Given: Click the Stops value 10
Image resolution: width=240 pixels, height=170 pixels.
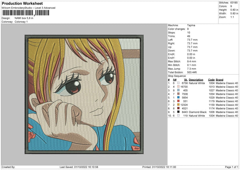Looking at the screenshot, I should 188,32.
